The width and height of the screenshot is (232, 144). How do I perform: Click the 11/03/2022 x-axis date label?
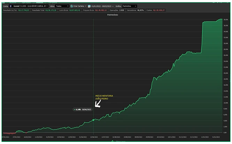[x=39, y=137]
